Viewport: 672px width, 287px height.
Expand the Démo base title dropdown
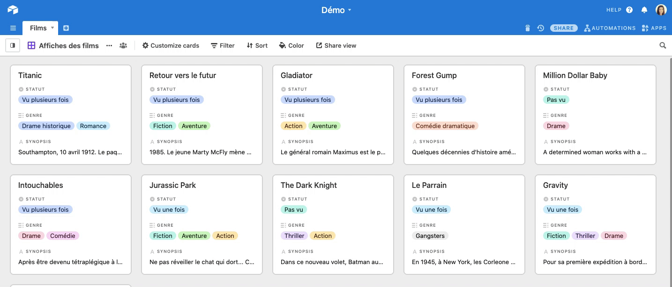[336, 10]
